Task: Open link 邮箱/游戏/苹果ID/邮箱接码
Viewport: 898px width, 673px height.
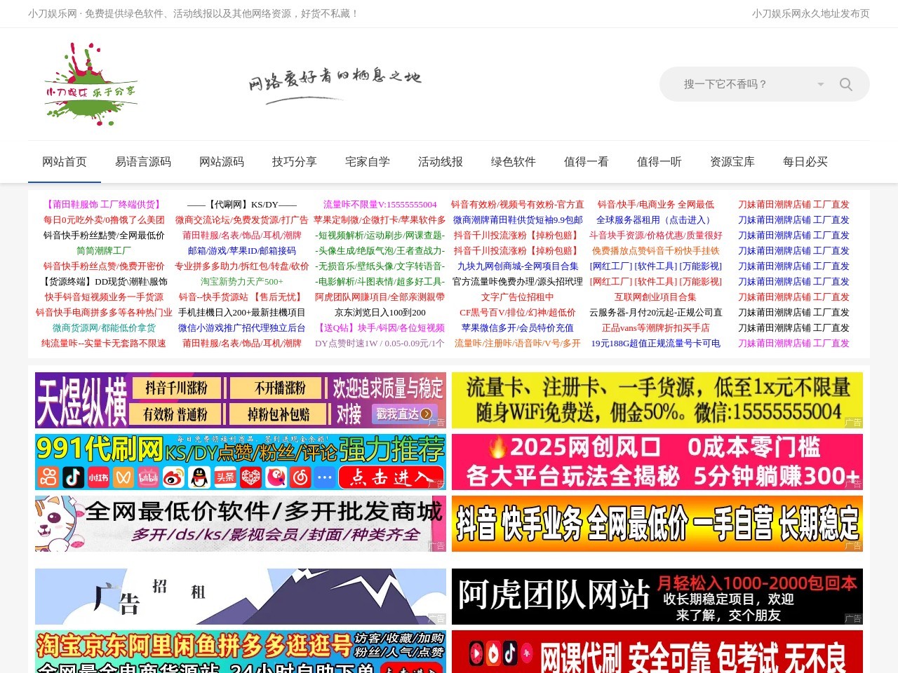Action: [x=242, y=251]
